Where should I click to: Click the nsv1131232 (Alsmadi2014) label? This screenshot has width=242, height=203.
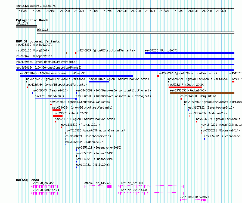(x=80, y=125)
